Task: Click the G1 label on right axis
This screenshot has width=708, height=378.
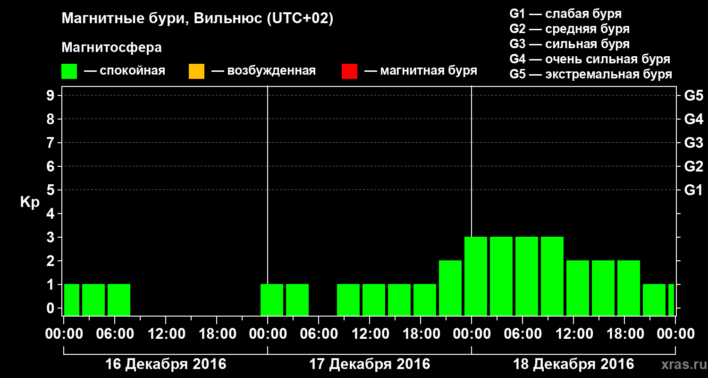Action: click(693, 190)
